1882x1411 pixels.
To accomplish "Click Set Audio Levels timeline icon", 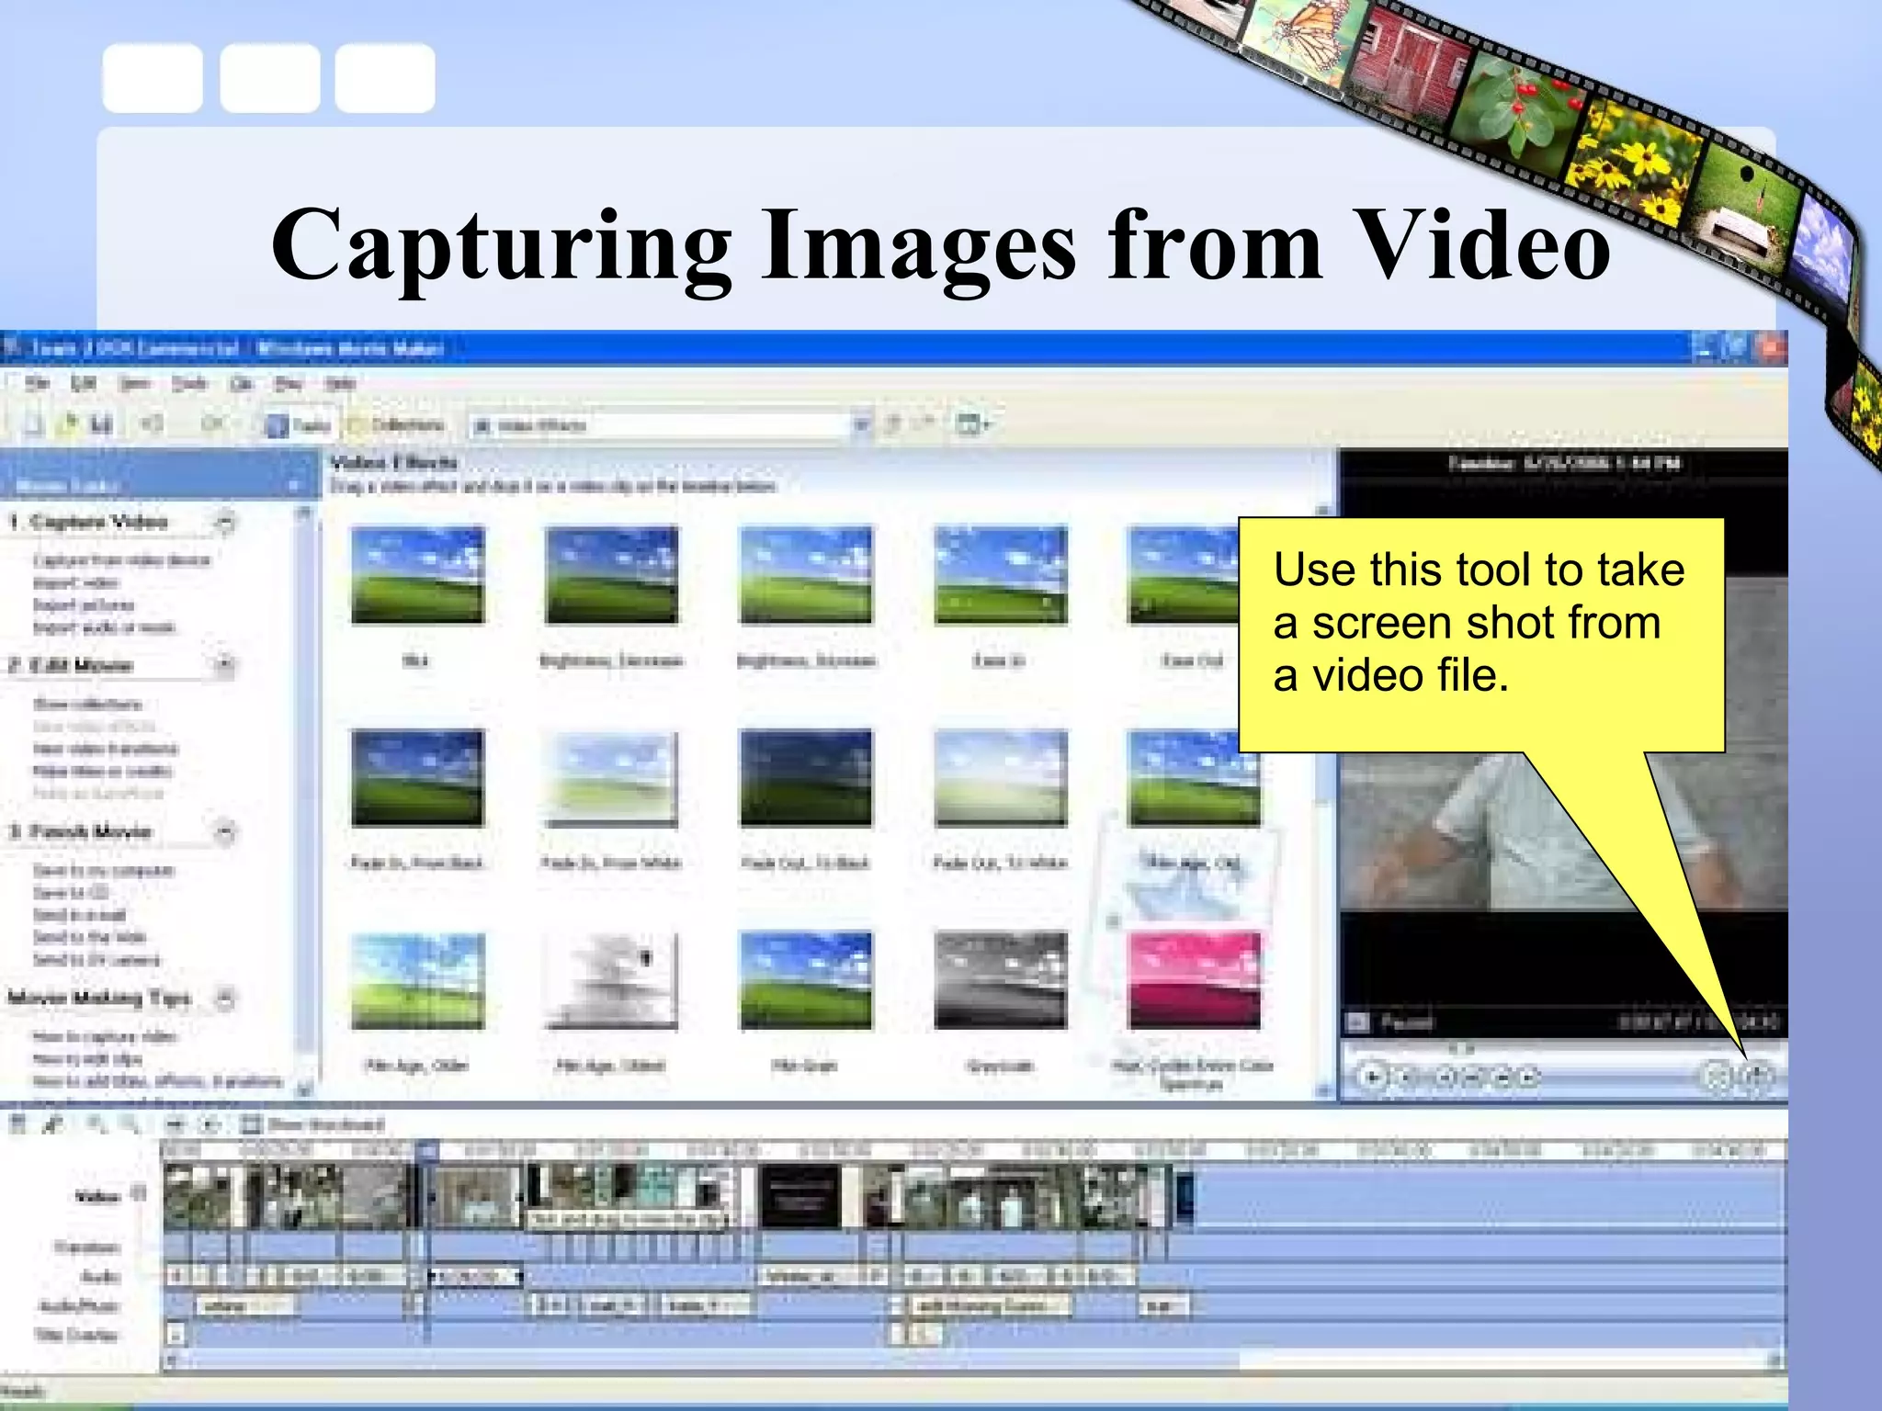I will click(17, 1123).
